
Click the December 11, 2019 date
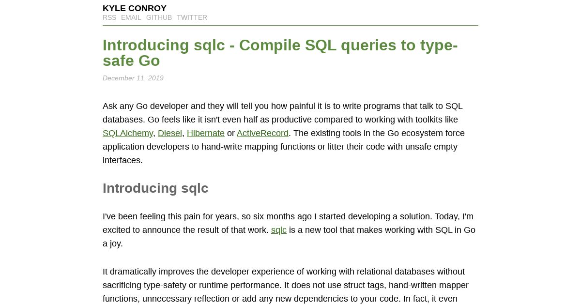pyautogui.click(x=133, y=78)
